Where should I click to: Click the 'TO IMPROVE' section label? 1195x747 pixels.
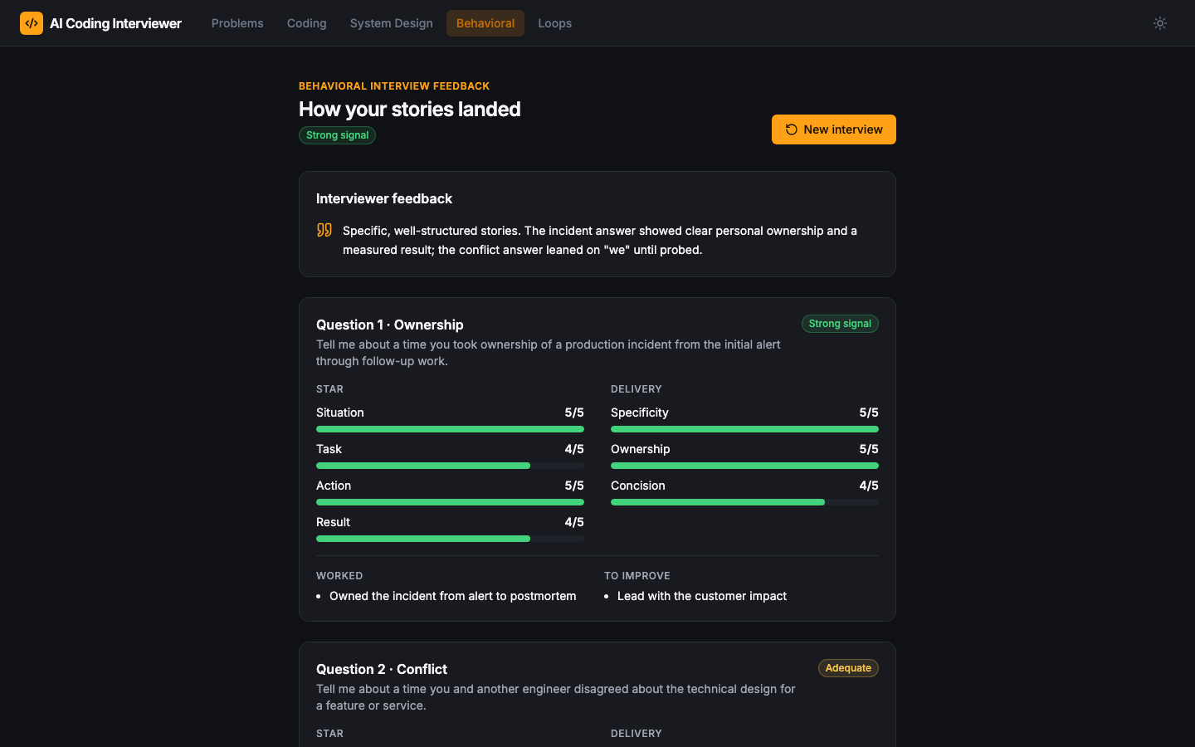(637, 576)
